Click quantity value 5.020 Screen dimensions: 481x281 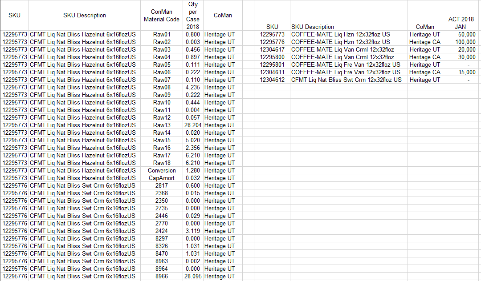193,140
